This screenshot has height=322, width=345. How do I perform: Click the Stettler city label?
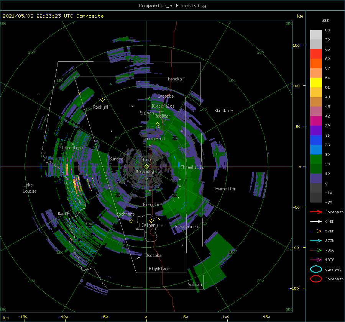(x=223, y=111)
